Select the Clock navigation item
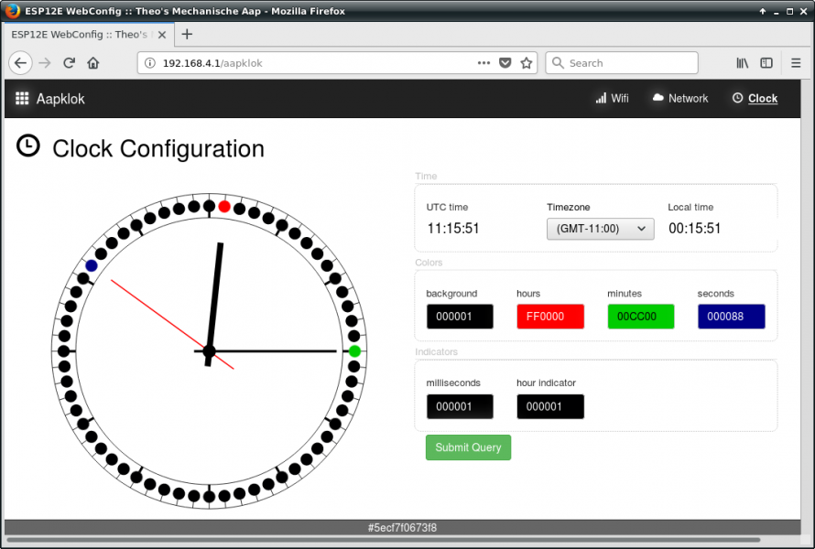815x549 pixels. point(755,99)
